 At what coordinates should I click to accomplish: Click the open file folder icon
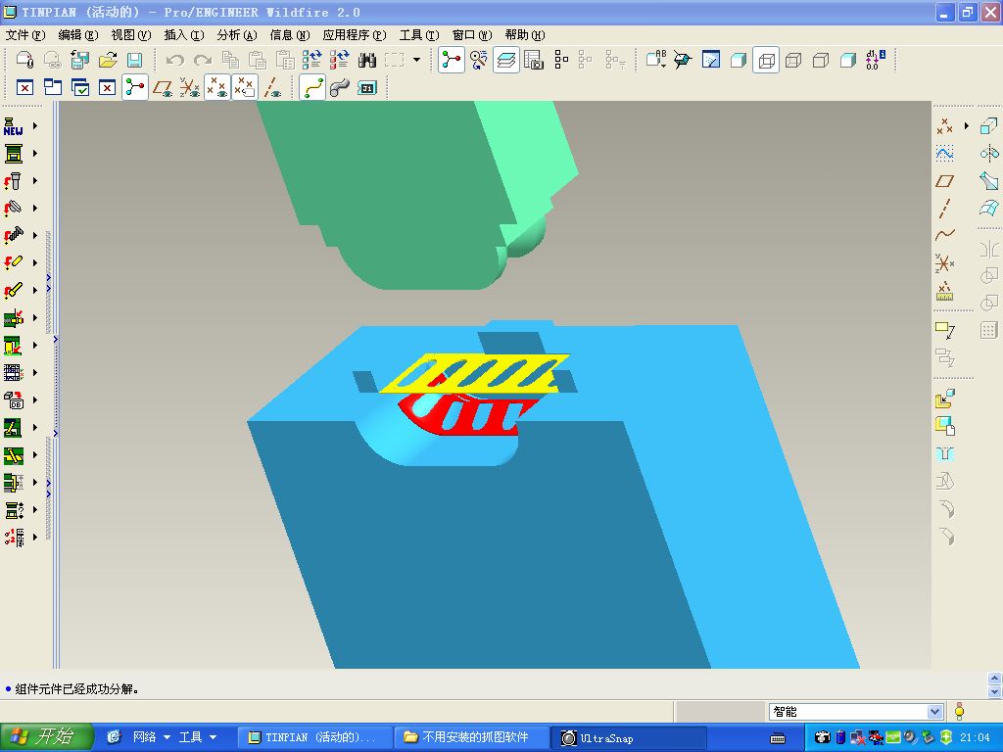[108, 60]
